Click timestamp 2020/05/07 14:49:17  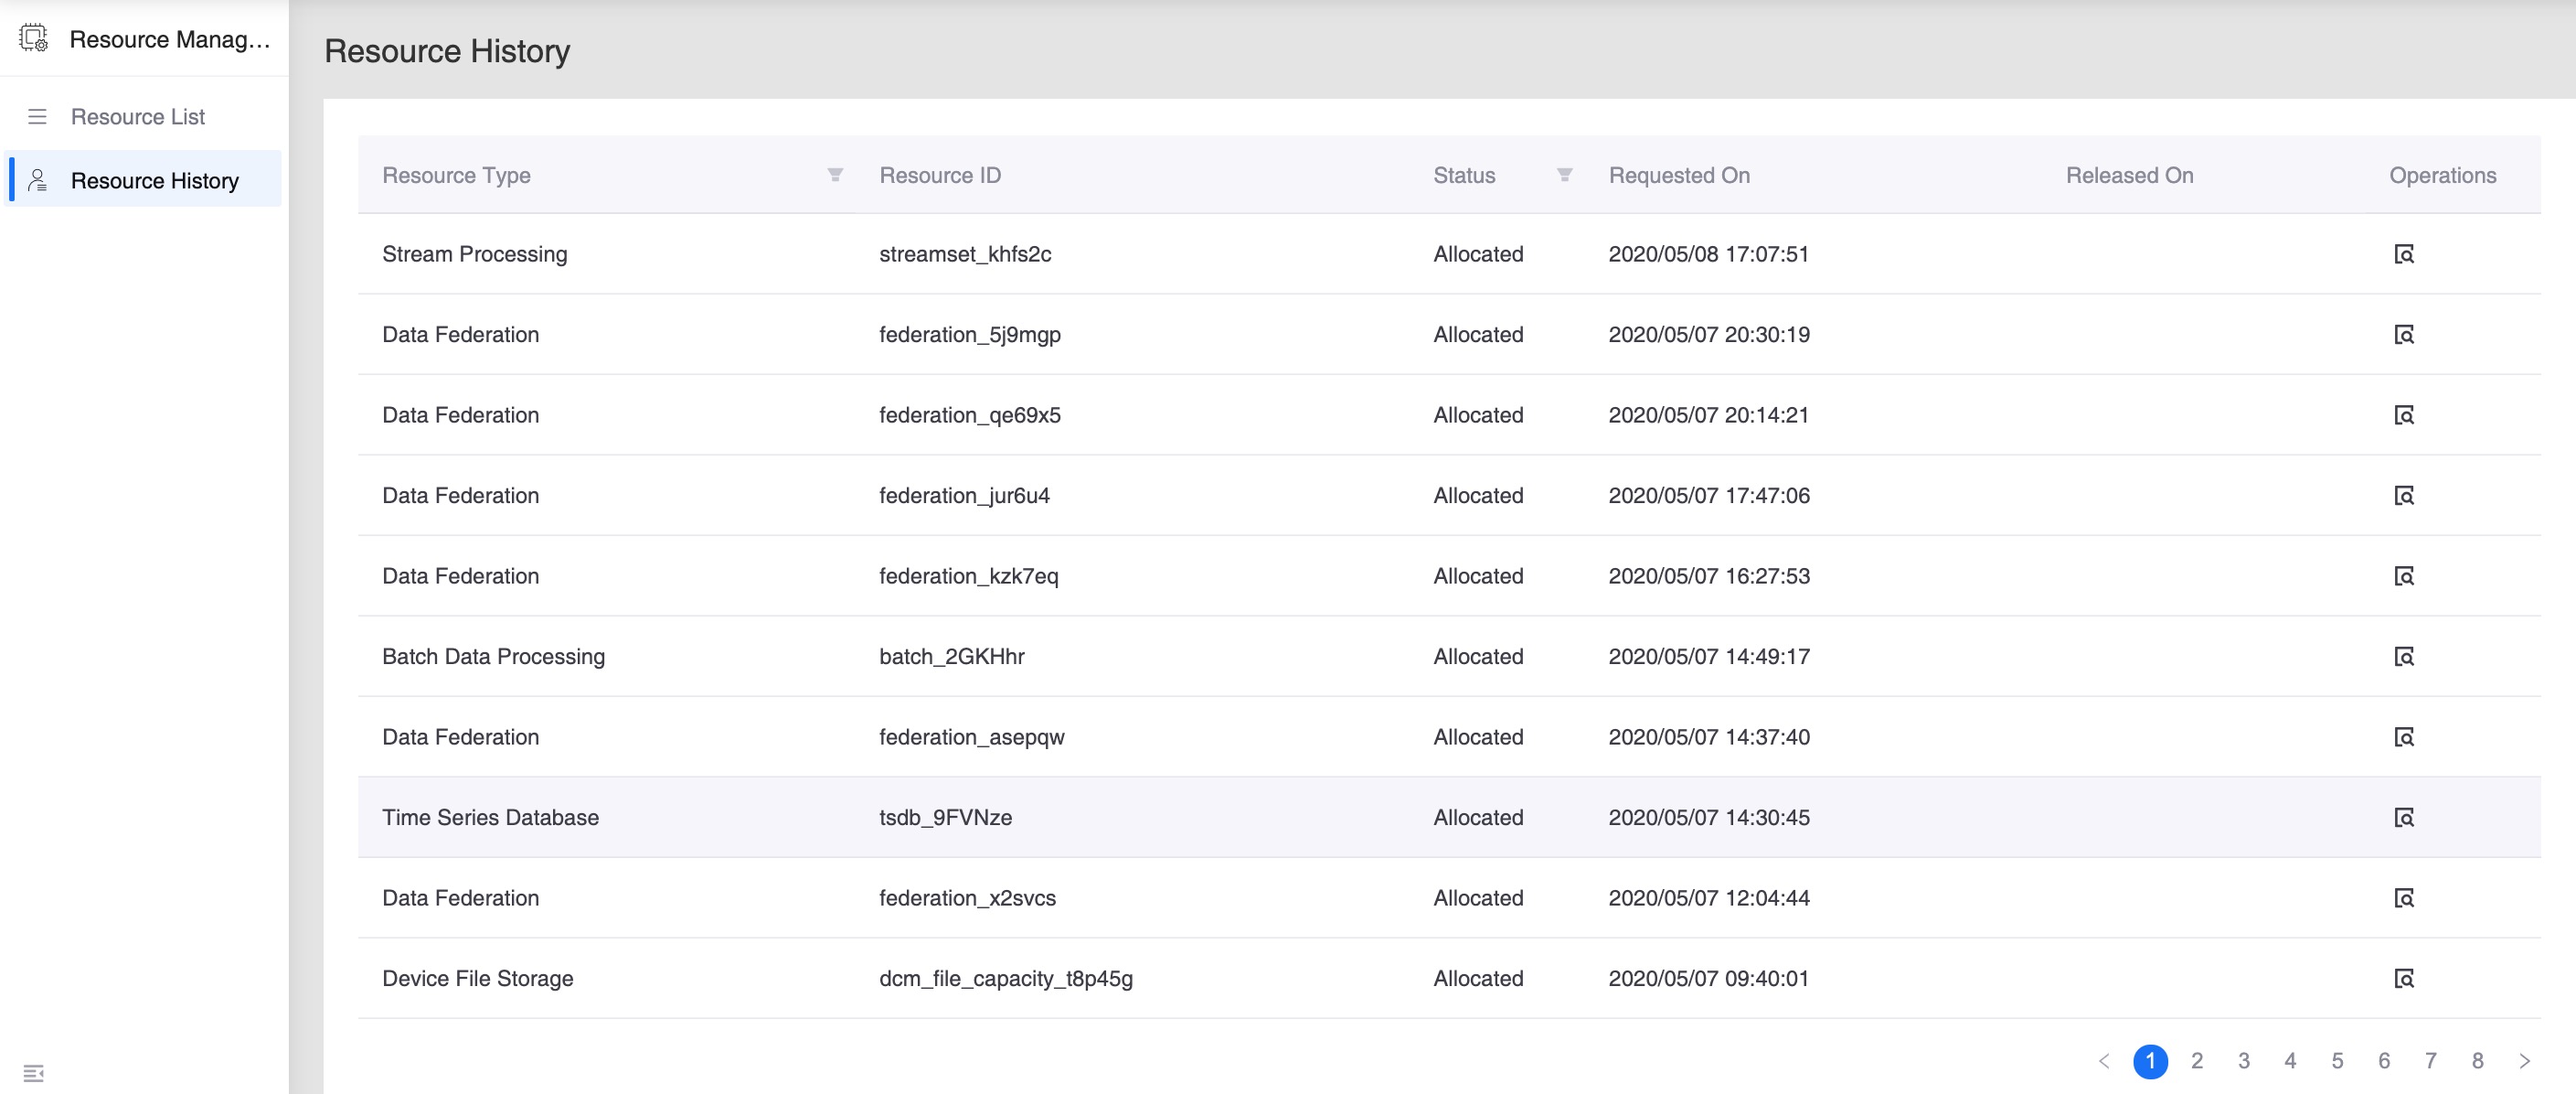(1708, 657)
